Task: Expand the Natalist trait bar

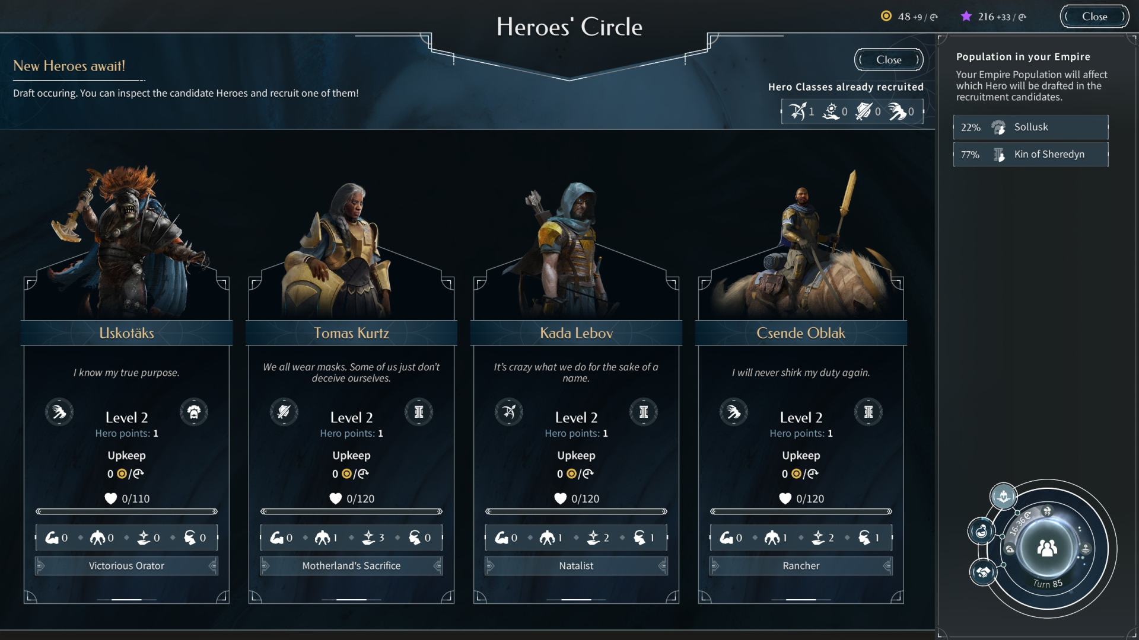Action: pos(576,566)
